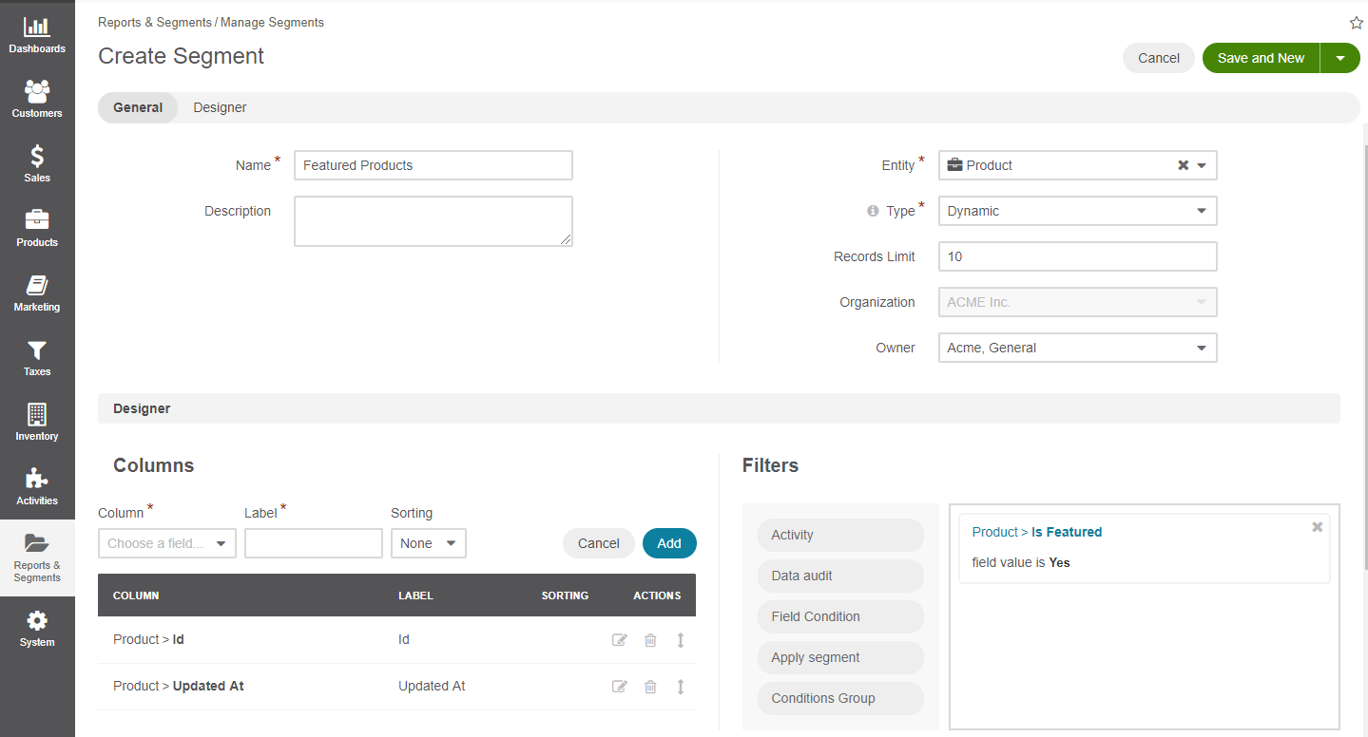This screenshot has height=737, width=1368.
Task: Mark page as favorite star icon
Action: point(1356,23)
